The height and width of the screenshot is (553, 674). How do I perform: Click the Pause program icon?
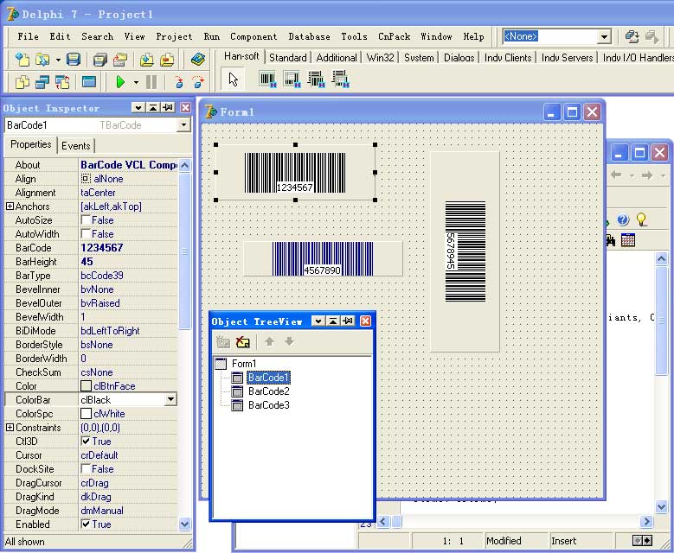point(151,81)
